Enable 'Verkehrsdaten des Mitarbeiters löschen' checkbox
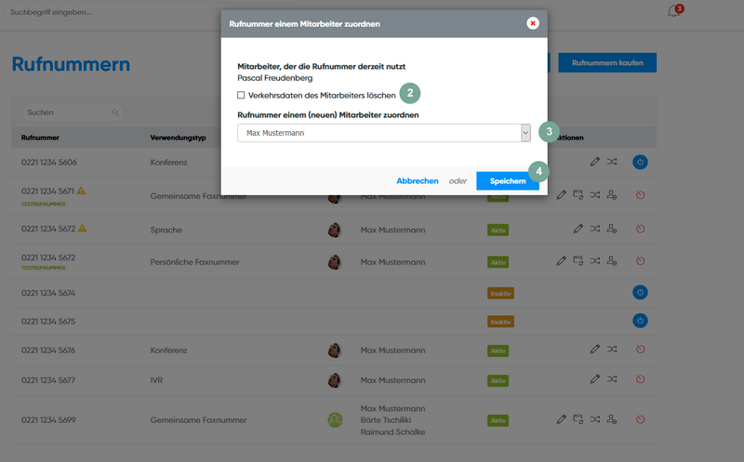The height and width of the screenshot is (462, 744). pyautogui.click(x=241, y=96)
